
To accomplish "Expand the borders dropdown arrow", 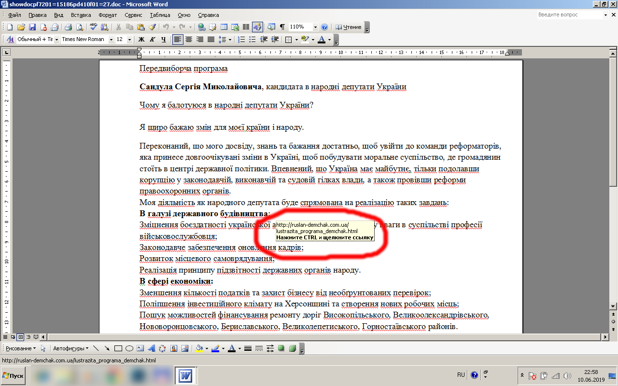I will coord(296,40).
